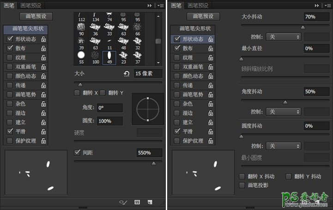Open the 控制 dropdown under 角度抖动
The height and width of the screenshot is (210, 333).
pyautogui.click(x=283, y=112)
